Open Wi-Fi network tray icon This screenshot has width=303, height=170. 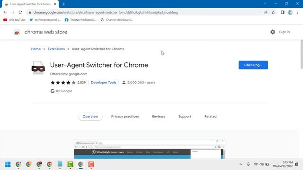click(256, 164)
